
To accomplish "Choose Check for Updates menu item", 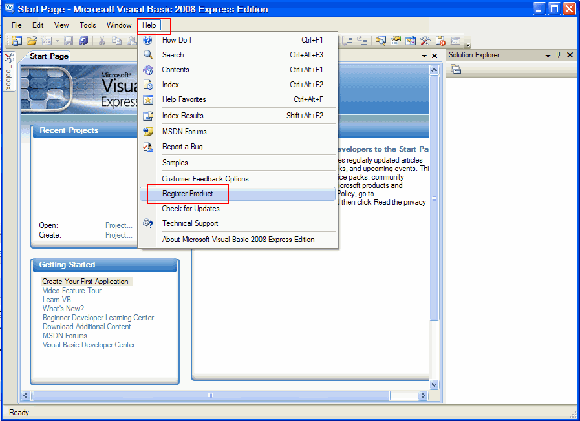I will (191, 209).
